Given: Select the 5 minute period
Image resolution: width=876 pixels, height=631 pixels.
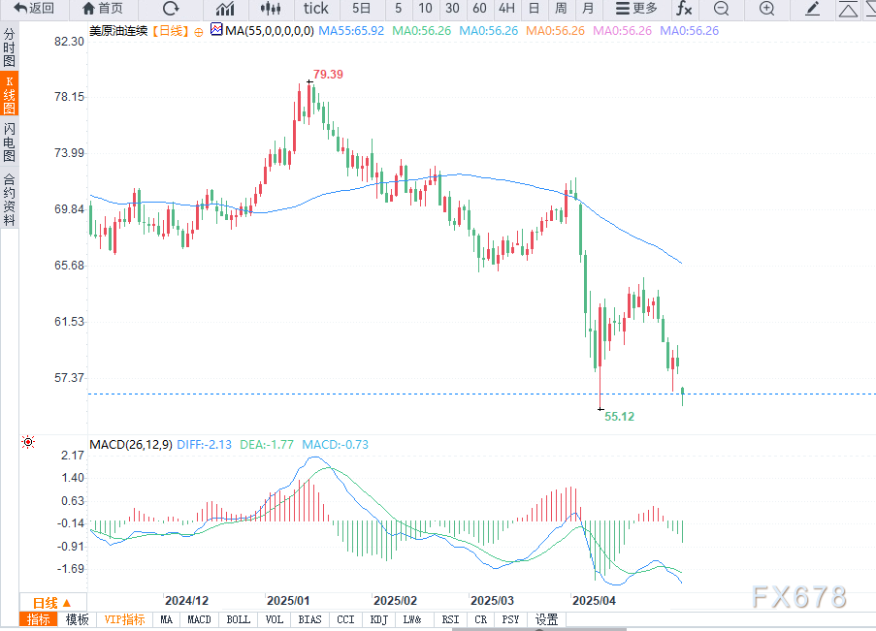Looking at the screenshot, I should (x=398, y=9).
